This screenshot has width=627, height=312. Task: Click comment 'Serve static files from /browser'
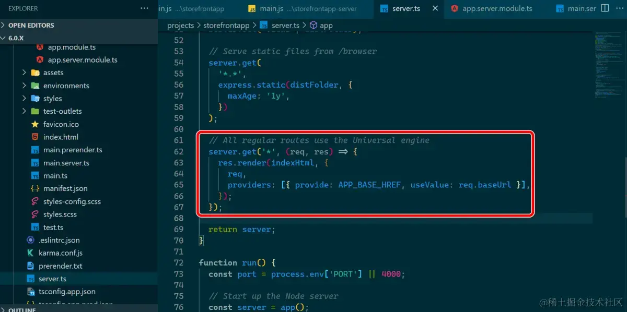coord(293,51)
